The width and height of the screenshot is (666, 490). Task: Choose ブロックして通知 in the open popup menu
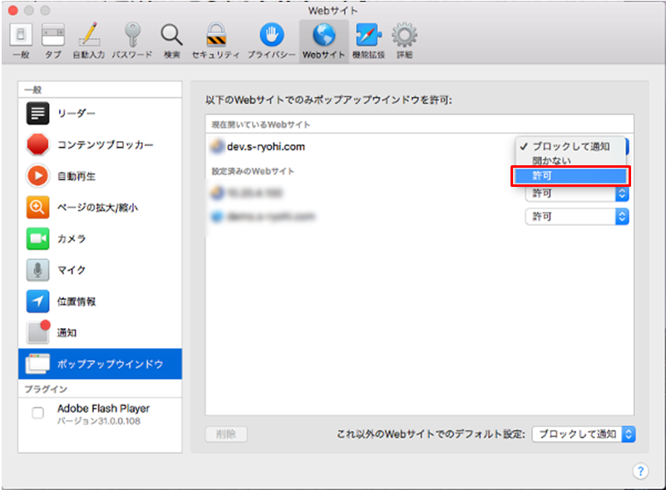[x=570, y=146]
